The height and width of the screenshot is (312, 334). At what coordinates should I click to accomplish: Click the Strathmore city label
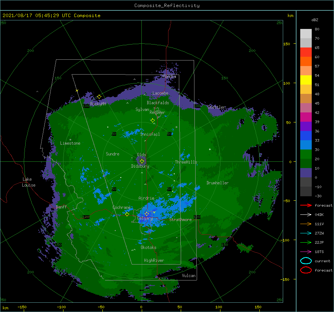(180, 220)
